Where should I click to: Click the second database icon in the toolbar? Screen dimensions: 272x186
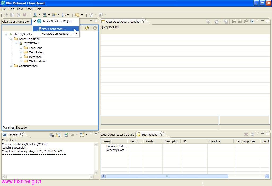point(45,15)
